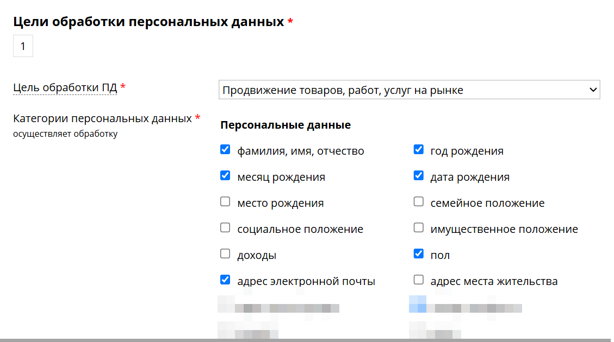
Task: Disable "адрес электронной почты"
Action: click(225, 280)
